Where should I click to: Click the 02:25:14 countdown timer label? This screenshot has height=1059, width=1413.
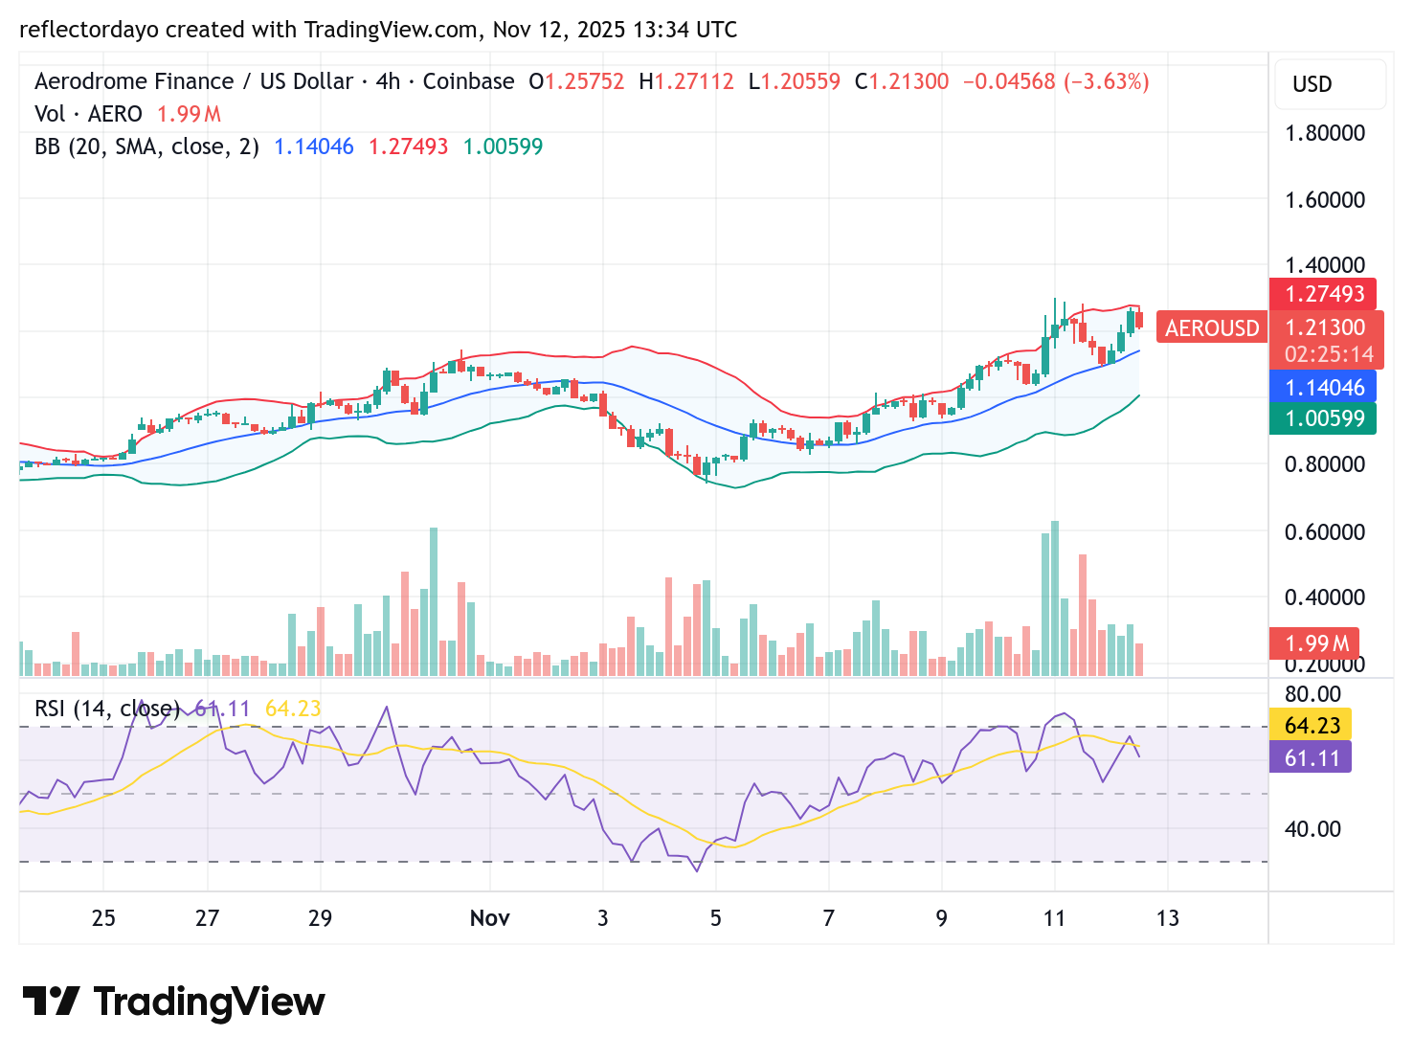click(x=1329, y=354)
